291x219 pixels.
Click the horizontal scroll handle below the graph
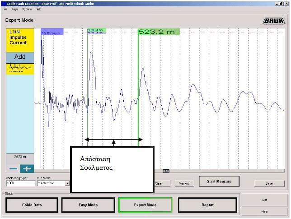tap(166, 171)
